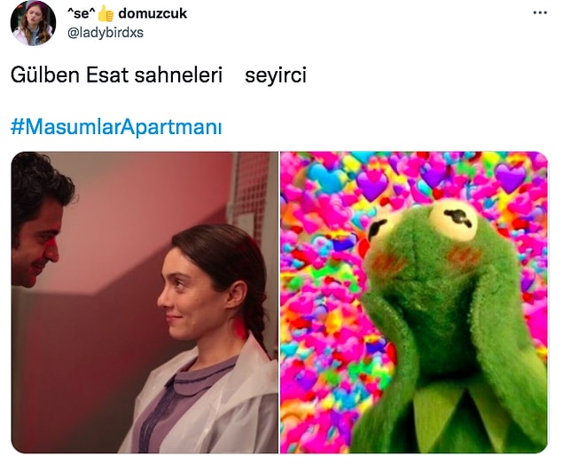
Task: Open the Kermit with hearts image
Action: 414,303
